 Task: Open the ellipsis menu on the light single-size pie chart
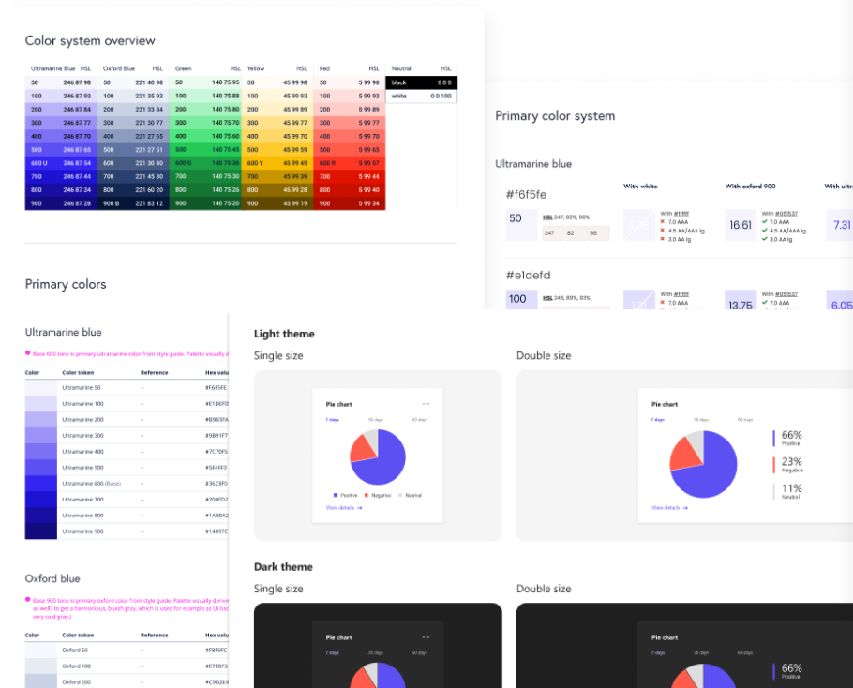(x=426, y=404)
